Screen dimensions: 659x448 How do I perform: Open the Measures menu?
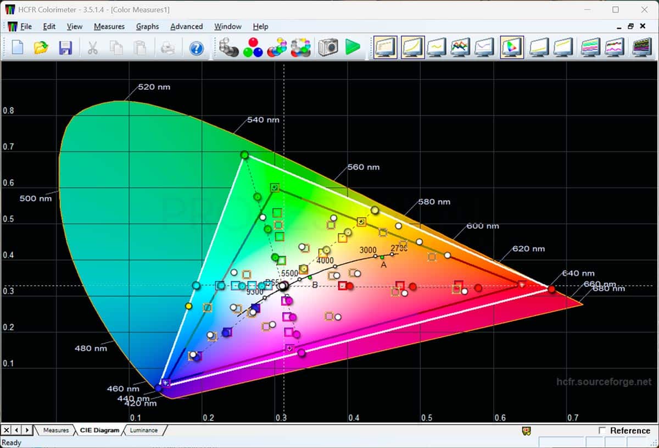tap(109, 26)
